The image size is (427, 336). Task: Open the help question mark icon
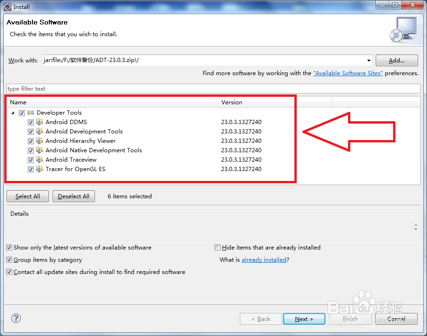tap(16, 318)
